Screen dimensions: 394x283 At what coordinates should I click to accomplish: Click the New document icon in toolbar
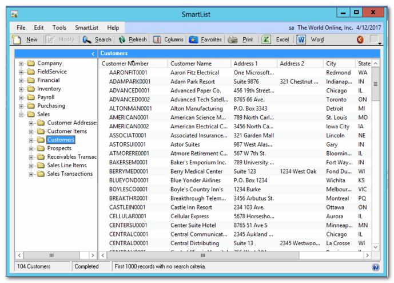17,40
